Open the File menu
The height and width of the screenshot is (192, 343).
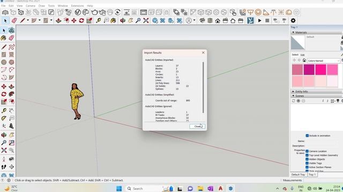pyautogui.click(x=3, y=6)
